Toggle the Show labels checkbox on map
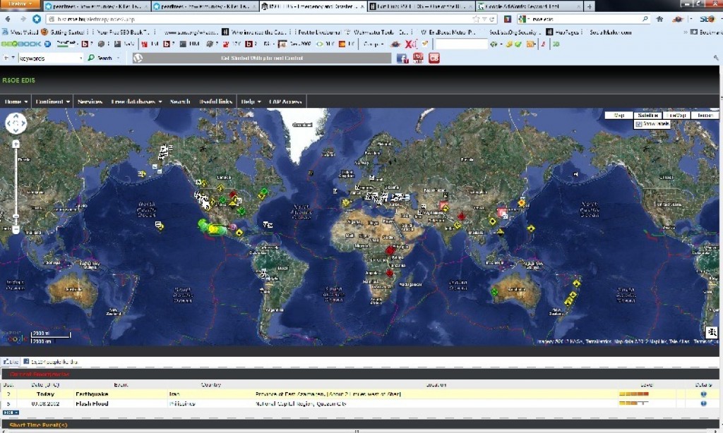 tap(638, 124)
